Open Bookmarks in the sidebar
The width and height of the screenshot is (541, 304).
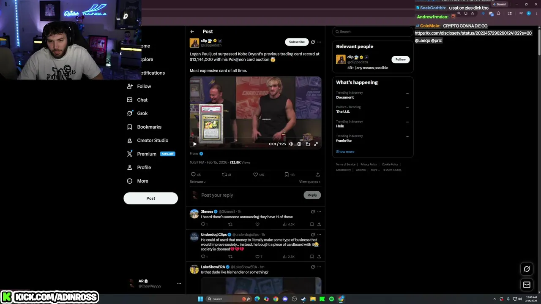(x=144, y=127)
